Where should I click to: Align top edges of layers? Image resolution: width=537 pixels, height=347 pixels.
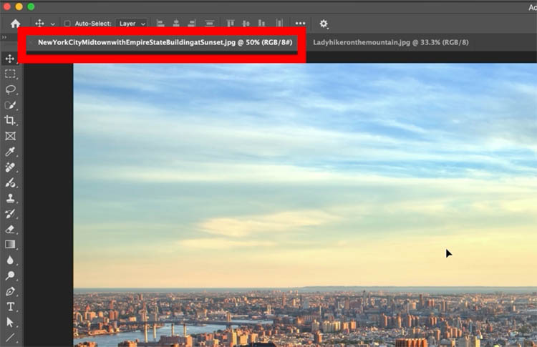pos(230,24)
